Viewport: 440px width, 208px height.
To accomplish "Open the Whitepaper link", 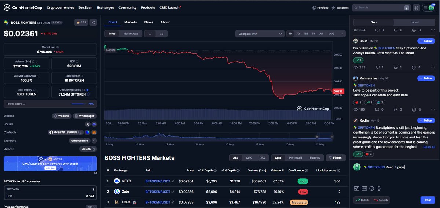I will click(x=85, y=116).
